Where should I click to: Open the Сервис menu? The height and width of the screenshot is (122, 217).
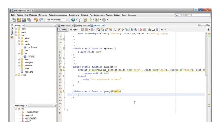[117, 15]
